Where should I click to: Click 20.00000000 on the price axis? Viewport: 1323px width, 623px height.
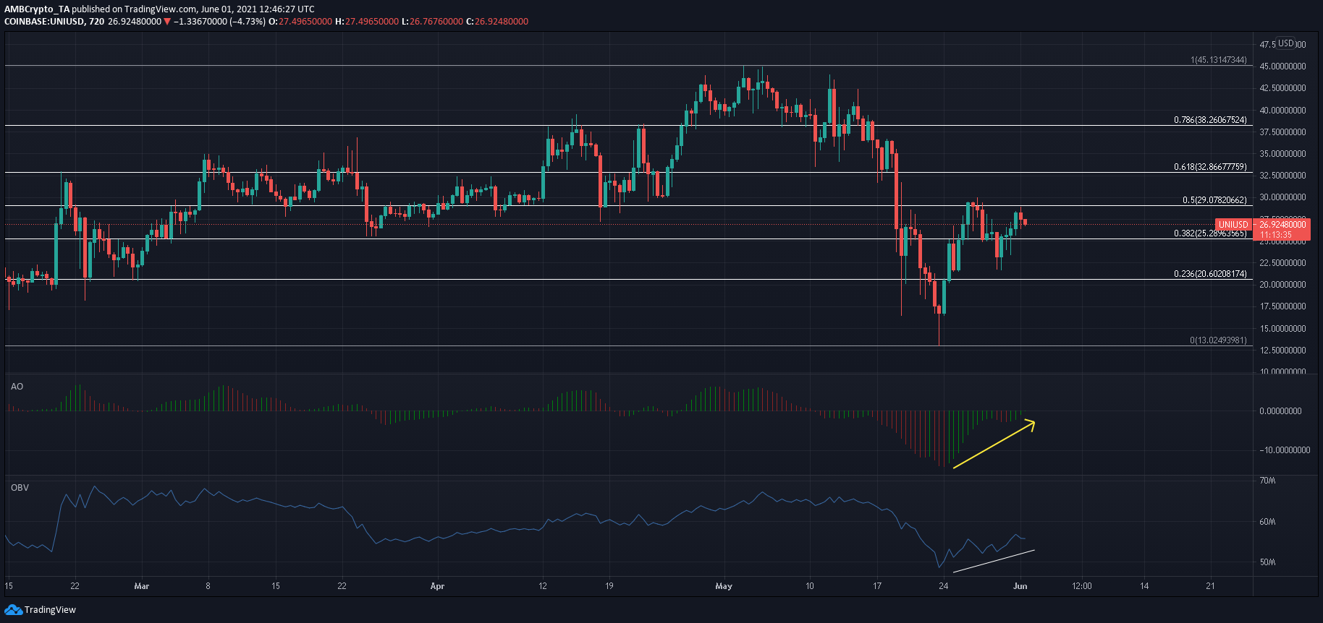(1282, 285)
